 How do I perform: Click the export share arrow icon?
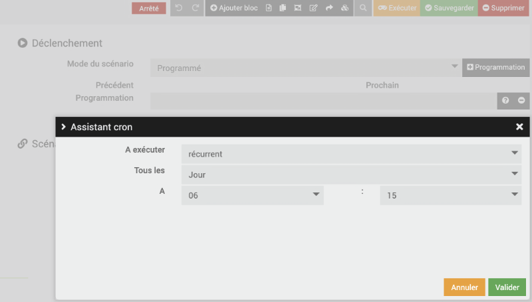pyautogui.click(x=329, y=8)
